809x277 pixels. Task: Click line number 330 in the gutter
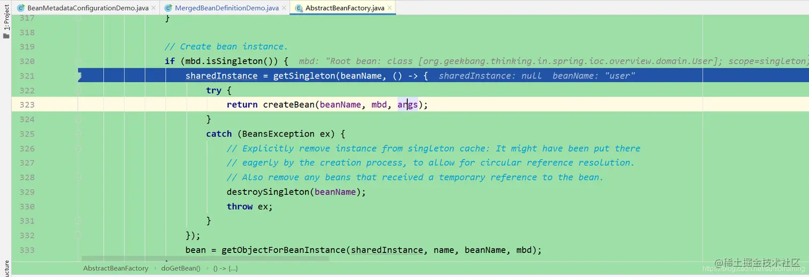point(27,207)
